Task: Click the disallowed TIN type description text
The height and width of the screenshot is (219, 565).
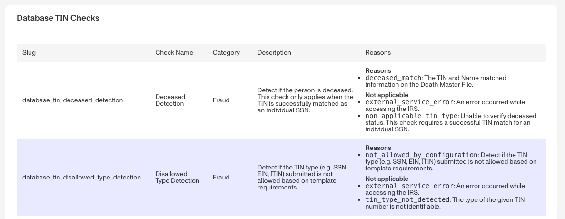Action: pyautogui.click(x=303, y=177)
